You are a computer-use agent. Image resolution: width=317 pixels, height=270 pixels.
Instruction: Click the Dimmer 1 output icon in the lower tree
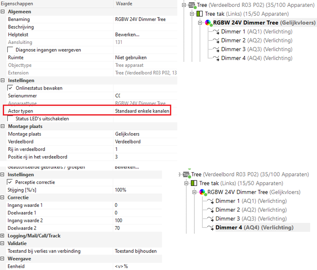pyautogui.click(x=211, y=201)
